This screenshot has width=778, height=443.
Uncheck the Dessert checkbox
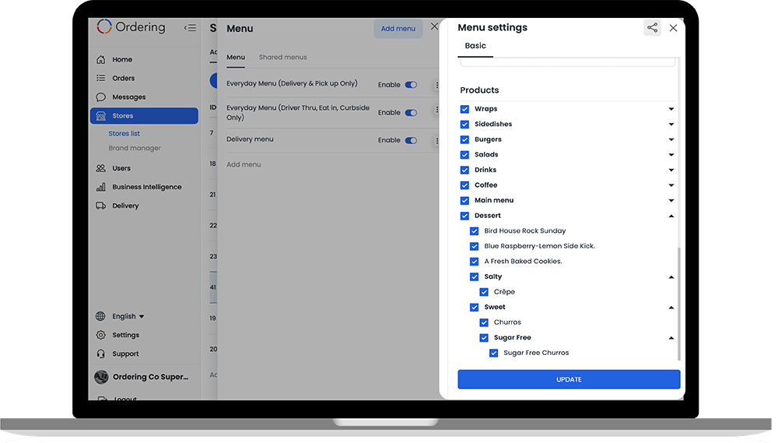(x=464, y=216)
